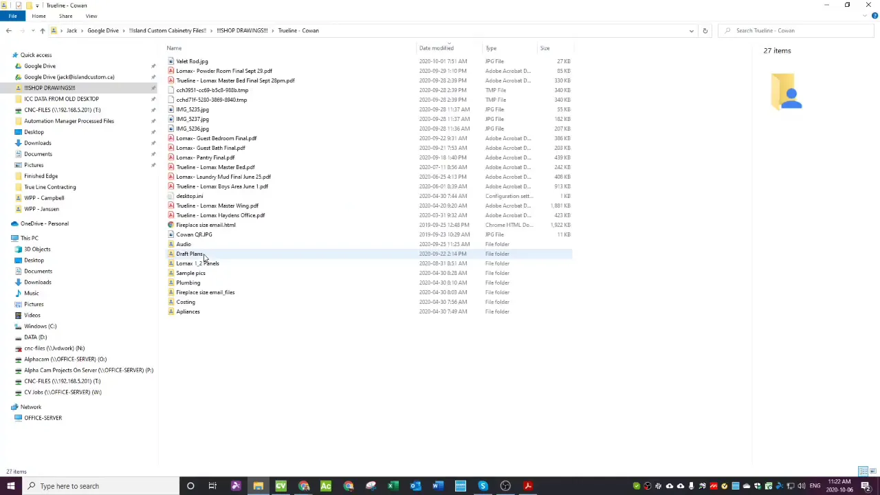The height and width of the screenshot is (495, 880).
Task: Sort files by Date modified column
Action: (437, 48)
